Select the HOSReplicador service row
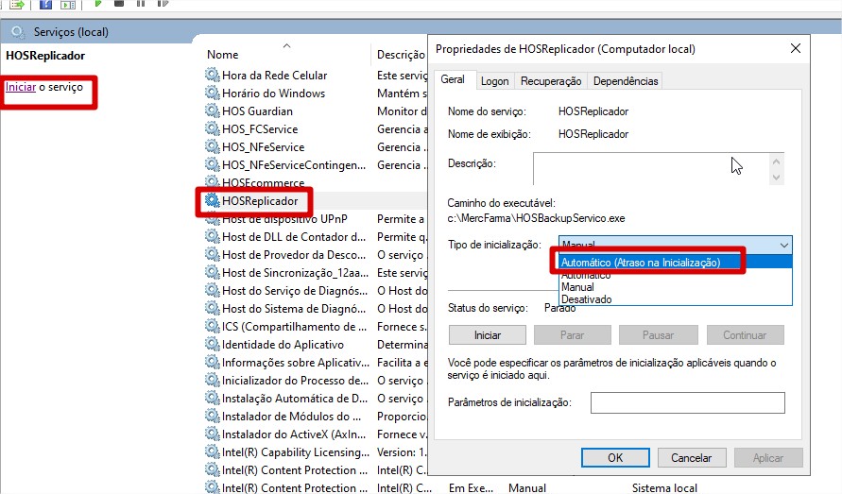 259,201
